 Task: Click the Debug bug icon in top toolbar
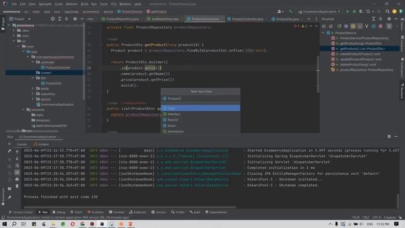click(x=354, y=11)
